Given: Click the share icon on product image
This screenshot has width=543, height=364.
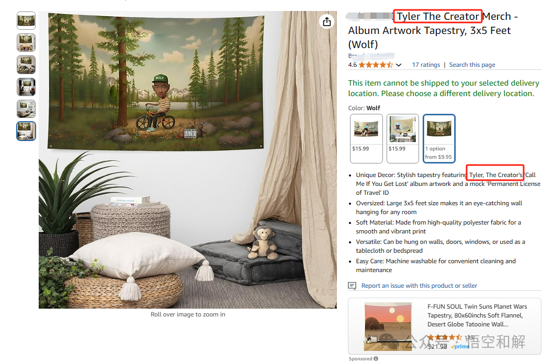Looking at the screenshot, I should [x=326, y=22].
